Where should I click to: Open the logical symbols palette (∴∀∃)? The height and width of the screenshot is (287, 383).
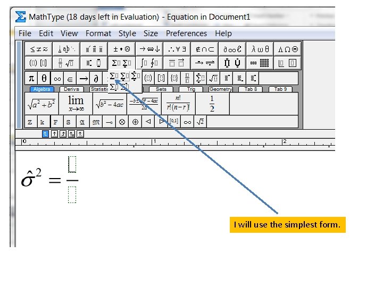coord(177,49)
